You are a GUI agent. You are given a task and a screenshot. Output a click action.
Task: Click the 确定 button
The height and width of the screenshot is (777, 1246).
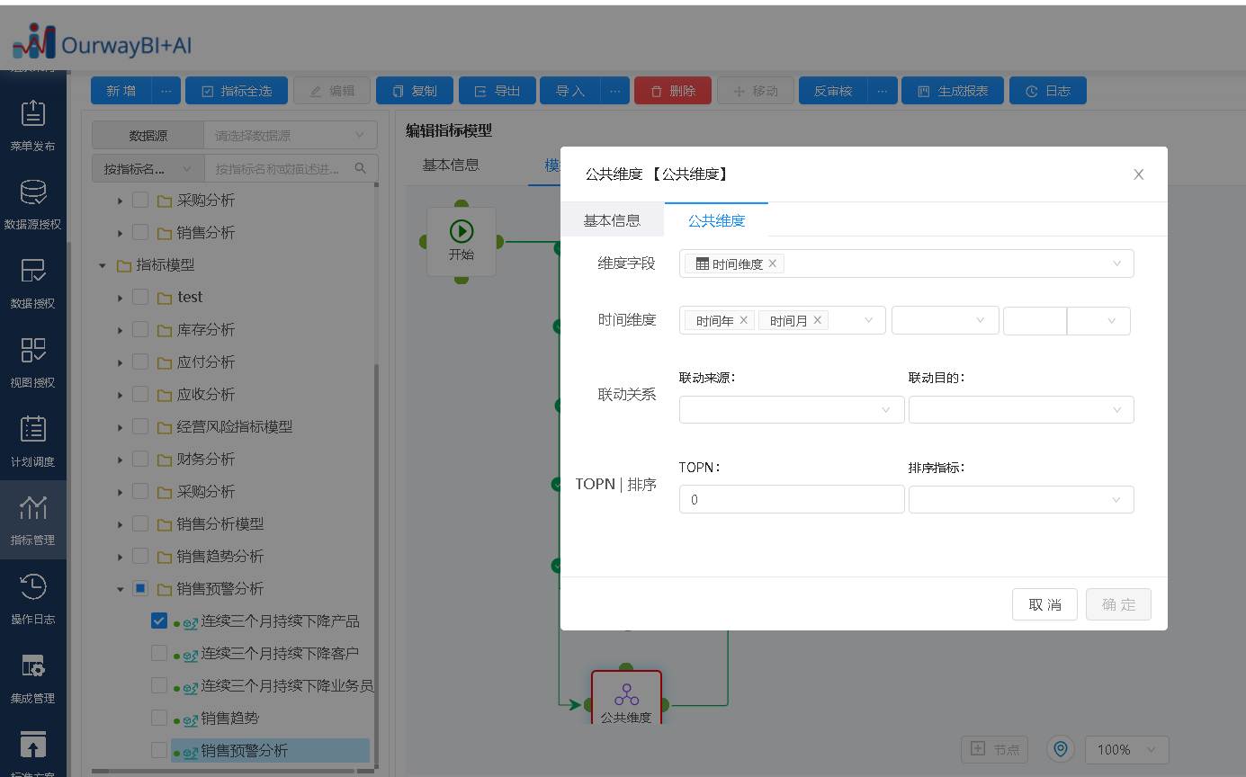tap(1118, 604)
